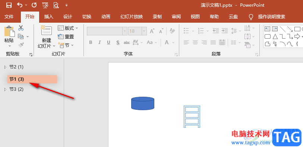The height and width of the screenshot is (147, 303).
Task: Switch to the 动画 tab
Action: (106, 17)
